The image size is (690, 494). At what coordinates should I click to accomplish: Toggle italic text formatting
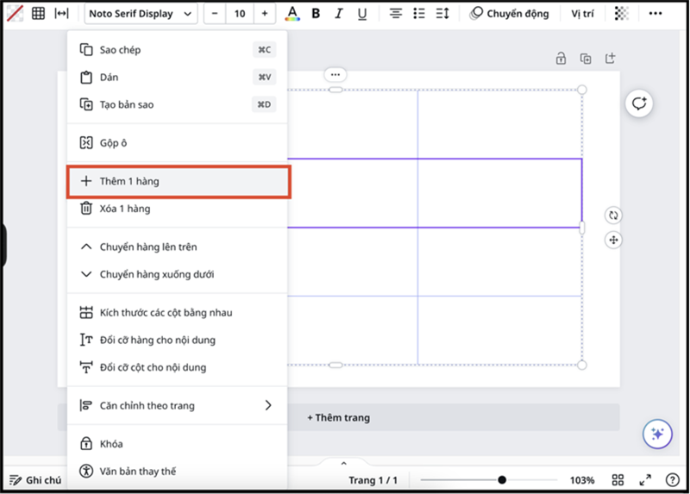point(338,14)
